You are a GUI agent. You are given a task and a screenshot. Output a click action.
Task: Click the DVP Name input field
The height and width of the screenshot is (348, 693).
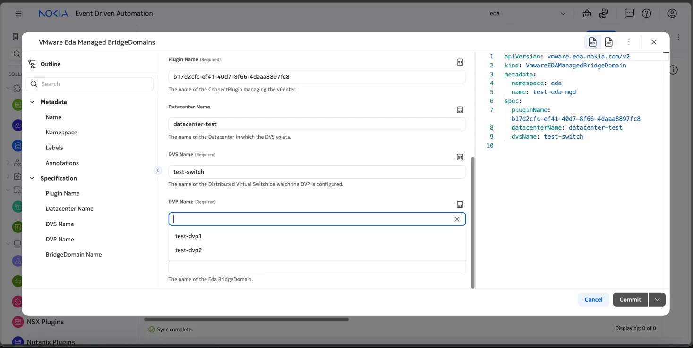coord(312,219)
